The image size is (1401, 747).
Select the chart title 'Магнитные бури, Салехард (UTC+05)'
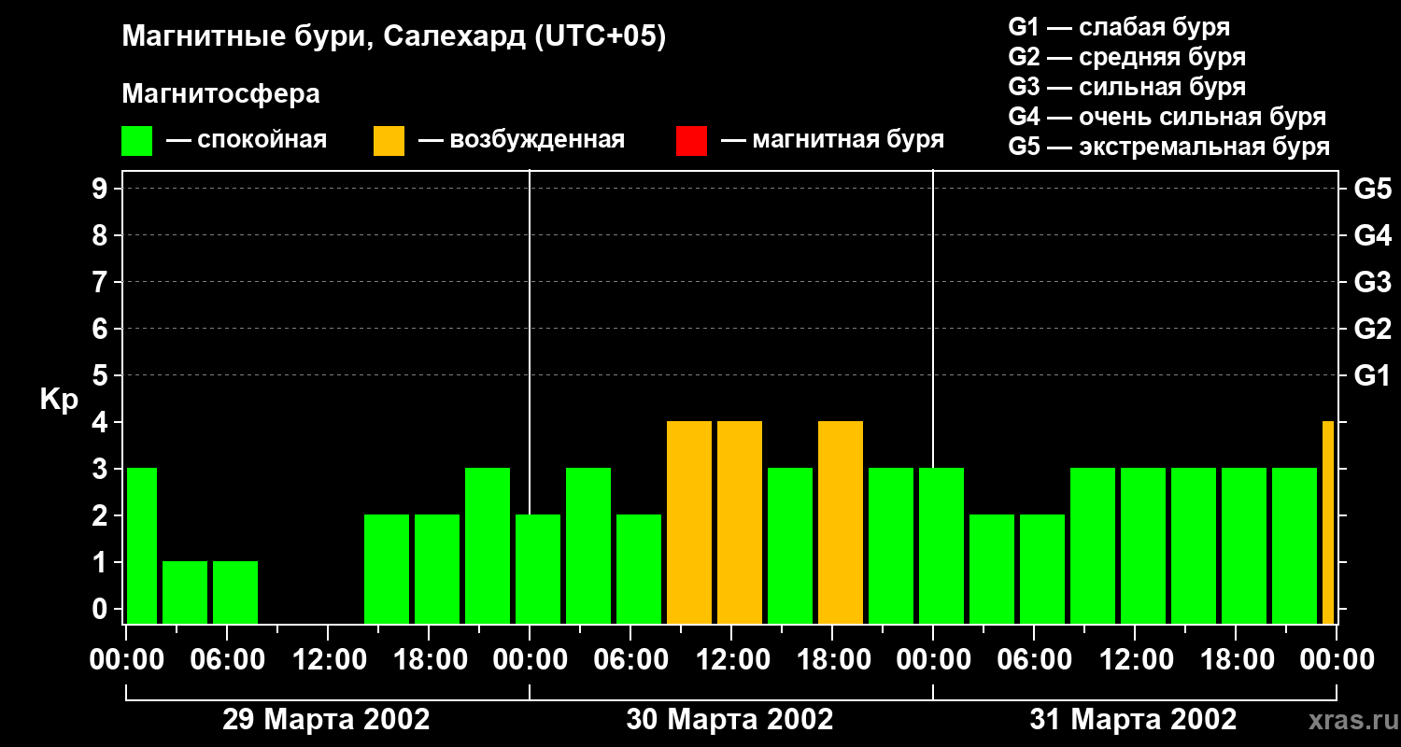(x=393, y=37)
